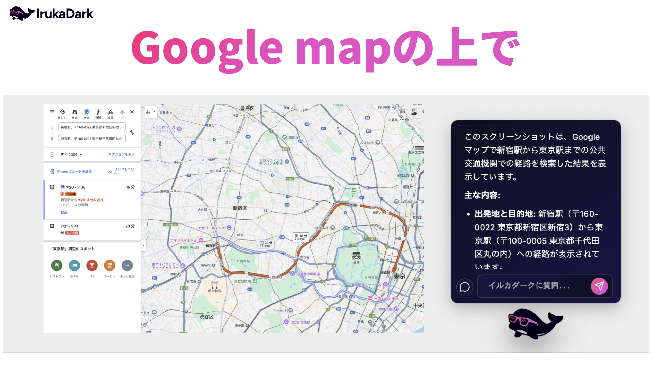Viewport: 652px width, 367px height.
Task: Click the IrukaDark send message button
Action: (x=599, y=286)
